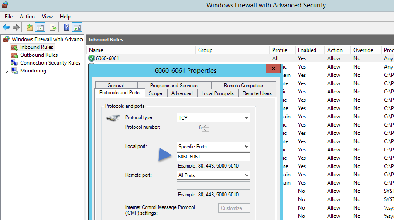Open the View menu
Image resolution: width=394 pixels, height=220 pixels.
tap(47, 17)
